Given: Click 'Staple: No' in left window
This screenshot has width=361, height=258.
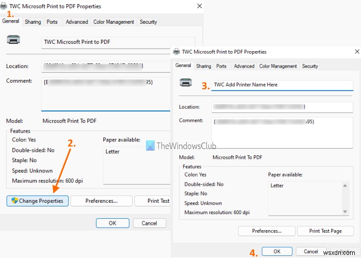Looking at the screenshot, I should (x=24, y=160).
